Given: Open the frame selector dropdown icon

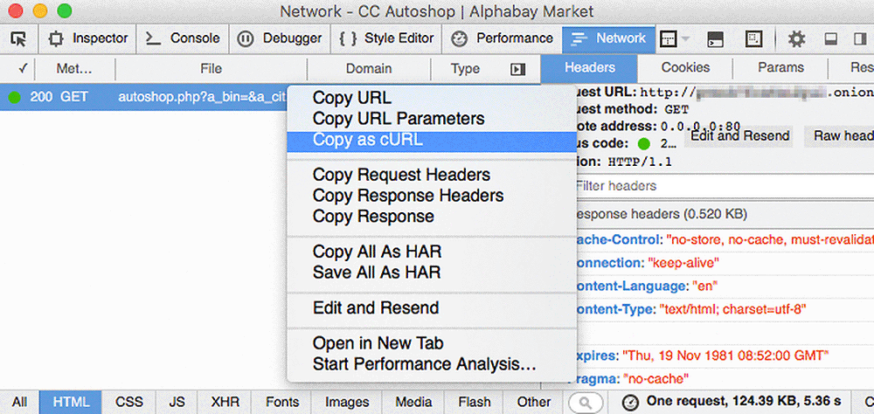Looking at the screenshot, I should [675, 39].
